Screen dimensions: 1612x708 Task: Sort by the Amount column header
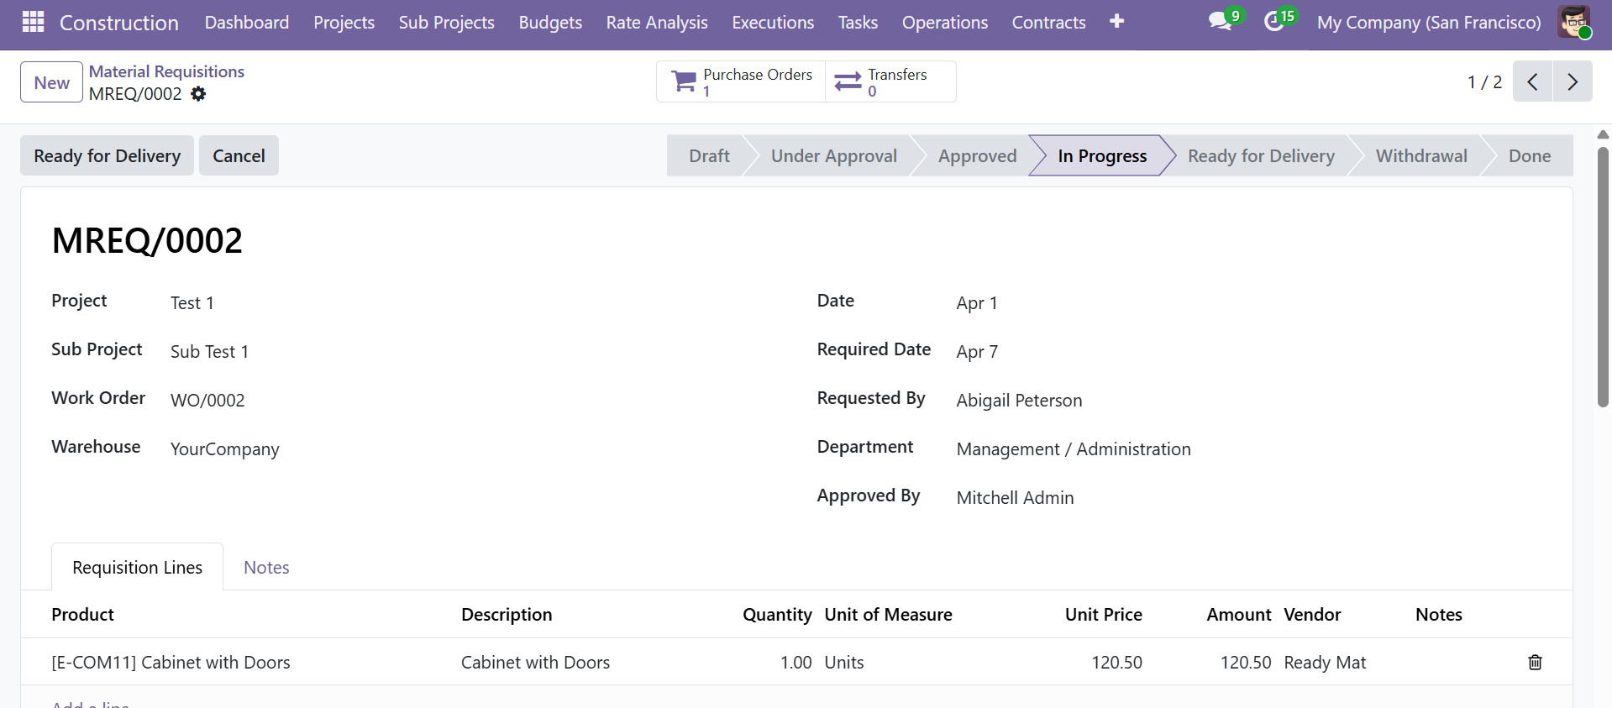pyautogui.click(x=1238, y=614)
